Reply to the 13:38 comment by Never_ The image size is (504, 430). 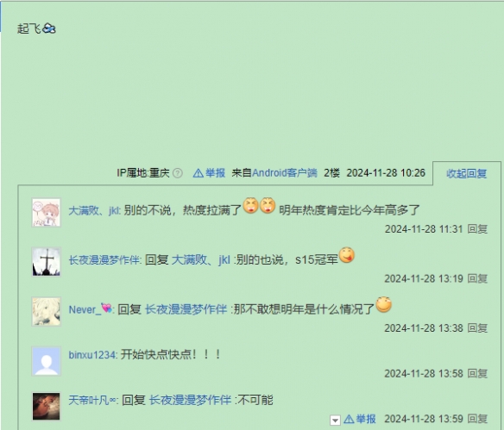pyautogui.click(x=477, y=328)
